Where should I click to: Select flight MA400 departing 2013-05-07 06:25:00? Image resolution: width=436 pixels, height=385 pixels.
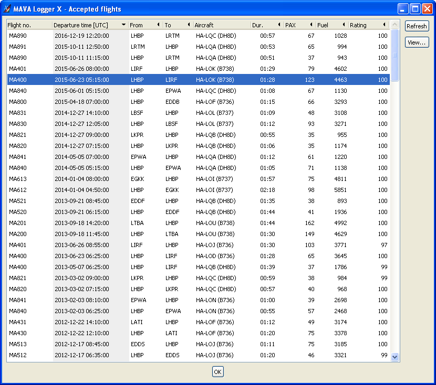[198, 267]
